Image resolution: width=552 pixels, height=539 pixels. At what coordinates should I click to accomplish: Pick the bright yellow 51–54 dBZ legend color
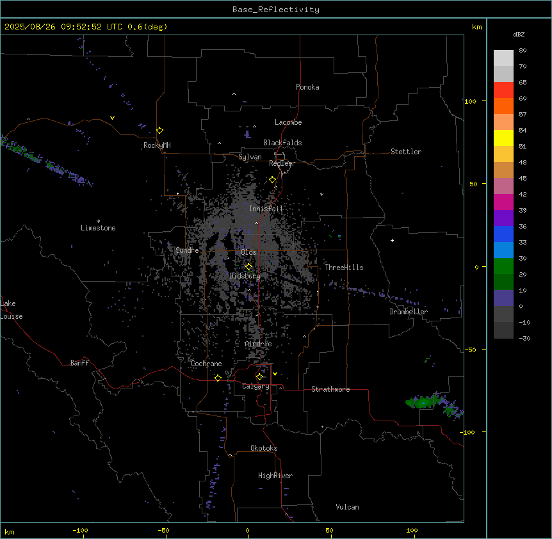pyautogui.click(x=503, y=138)
